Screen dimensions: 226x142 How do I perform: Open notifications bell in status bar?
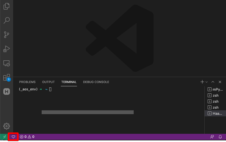[220, 137]
